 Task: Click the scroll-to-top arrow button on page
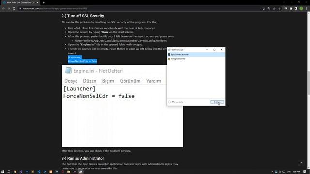point(301,163)
